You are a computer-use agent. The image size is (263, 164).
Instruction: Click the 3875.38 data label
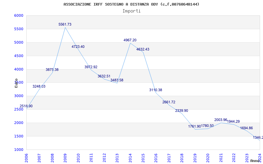click(52, 70)
